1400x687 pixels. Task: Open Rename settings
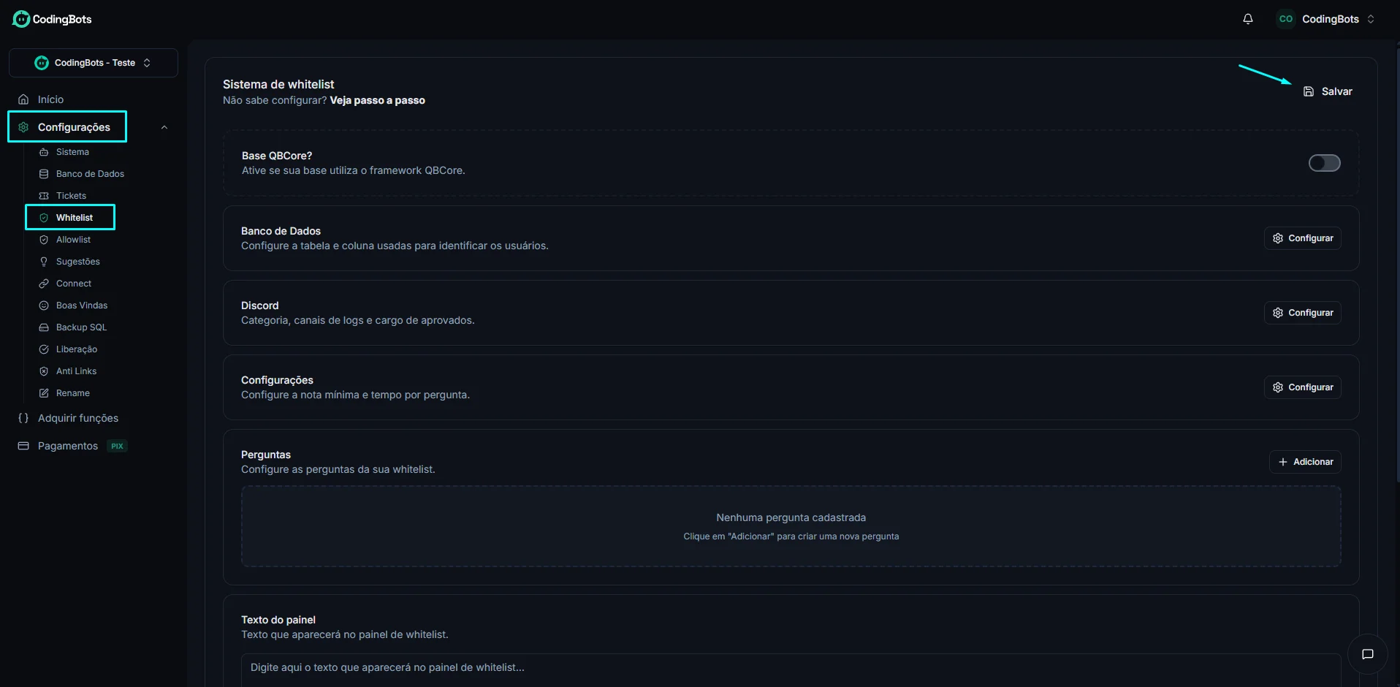[73, 393]
